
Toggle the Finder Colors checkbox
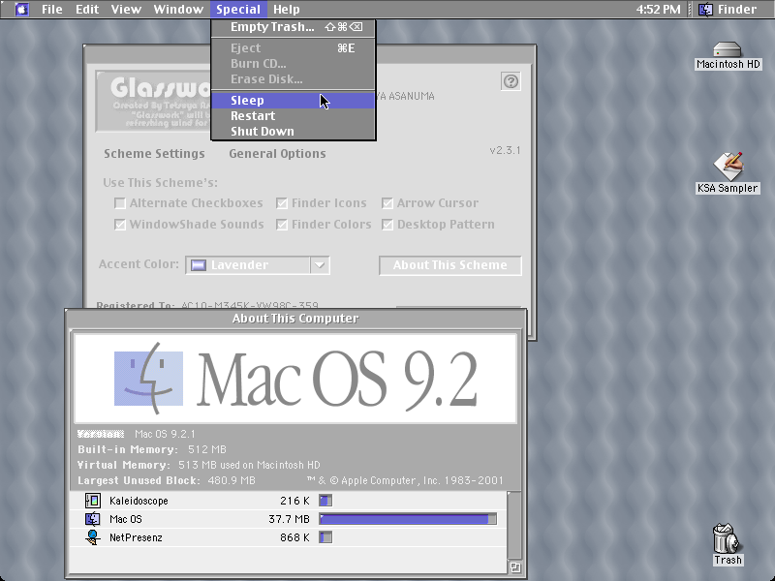coord(282,225)
